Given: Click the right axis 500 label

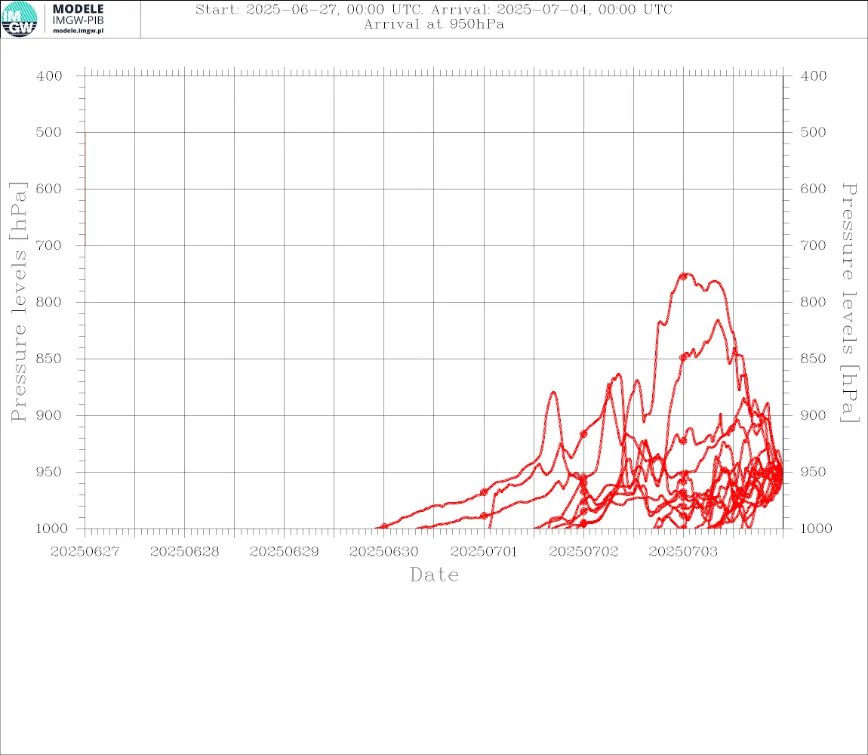Looking at the screenshot, I should tap(813, 132).
